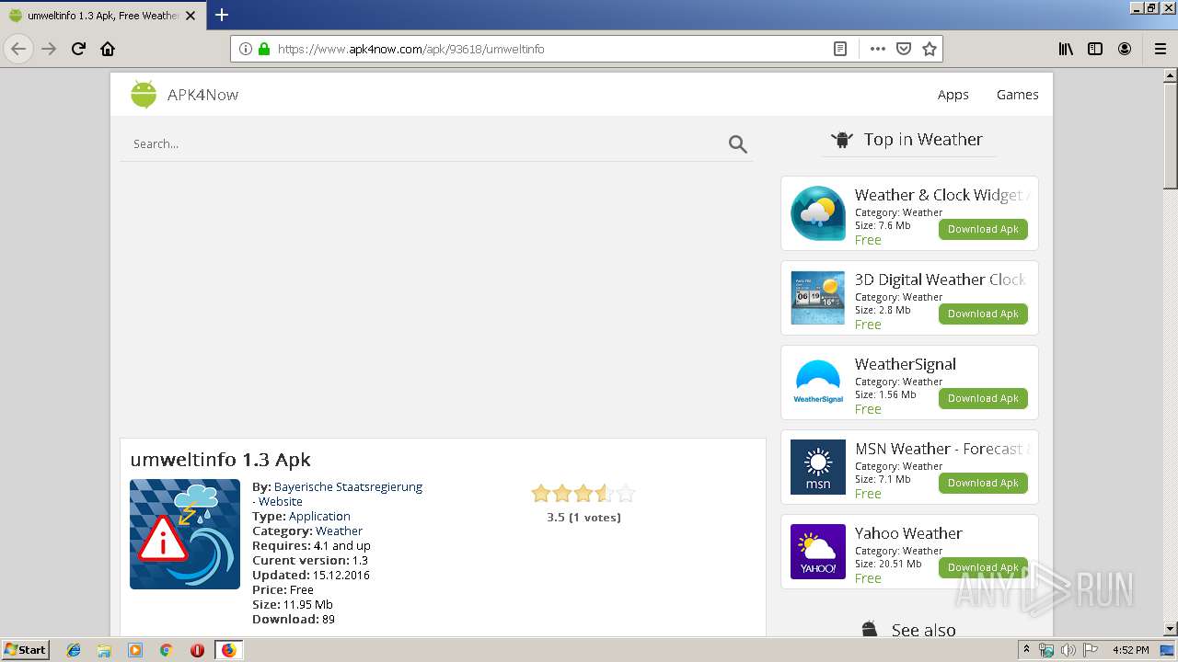Show hidden system tray icons
Viewport: 1178px width, 662px height.
tap(1027, 649)
